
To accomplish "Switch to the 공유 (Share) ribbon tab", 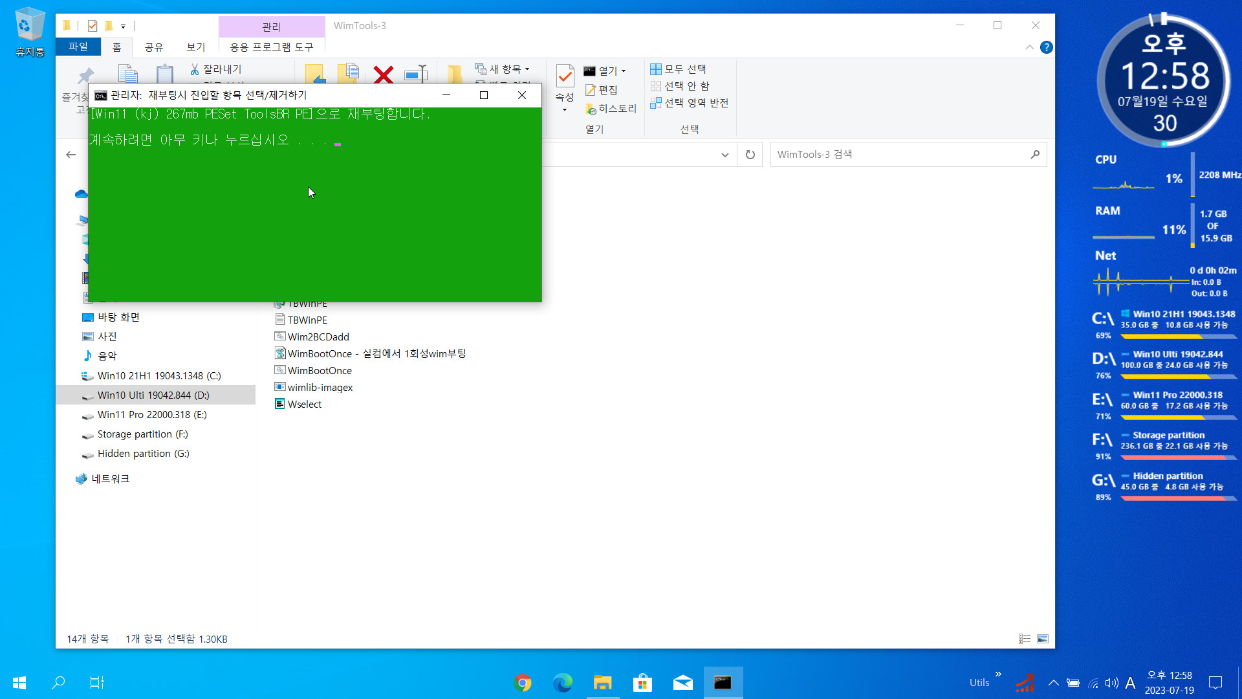I will coord(154,47).
